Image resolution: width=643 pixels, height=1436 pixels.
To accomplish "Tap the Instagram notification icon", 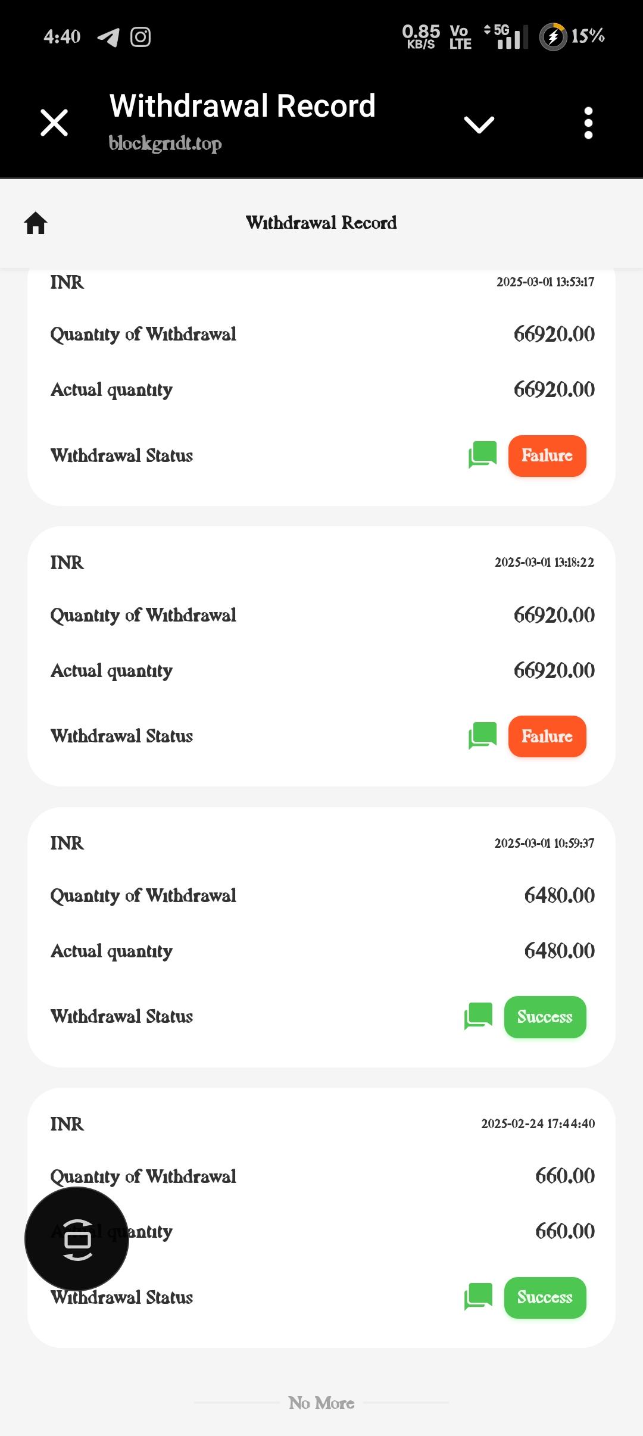I will point(141,37).
